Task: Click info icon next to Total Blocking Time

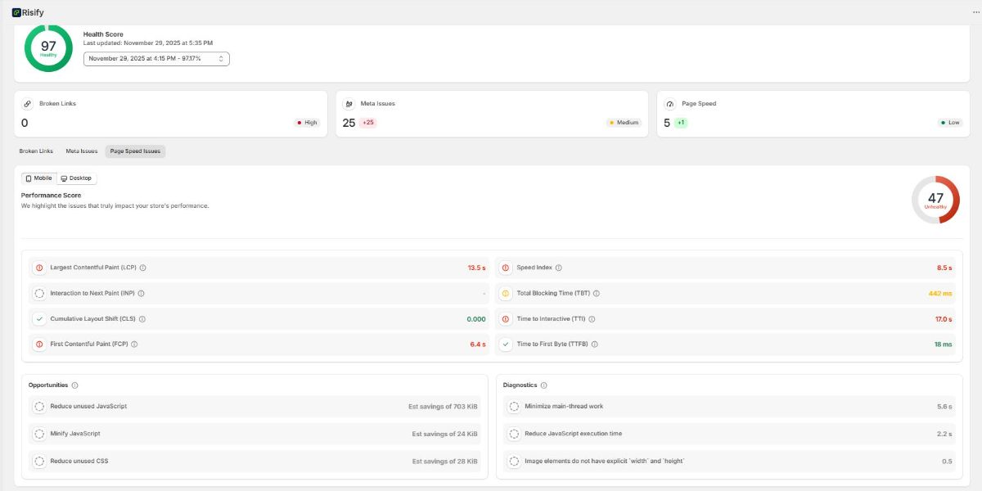Action: point(596,293)
